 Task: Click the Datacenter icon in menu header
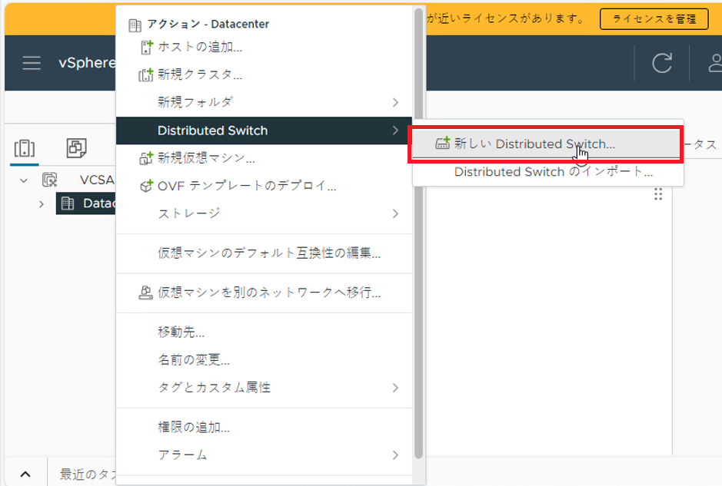point(135,25)
